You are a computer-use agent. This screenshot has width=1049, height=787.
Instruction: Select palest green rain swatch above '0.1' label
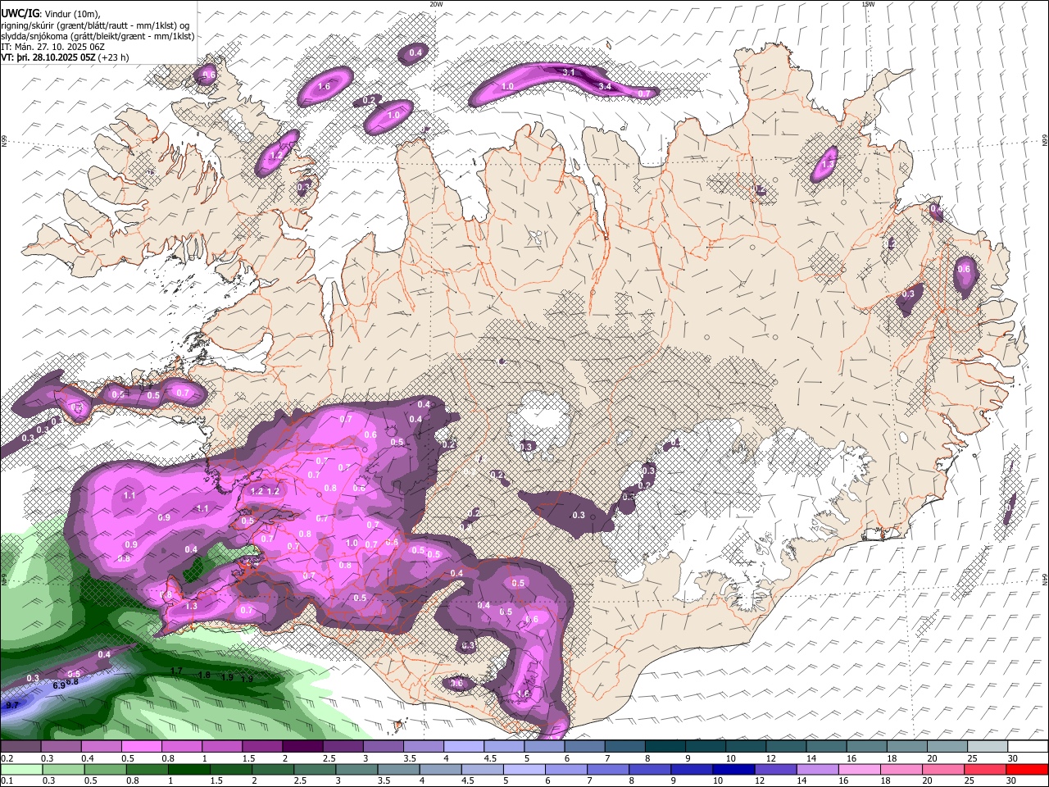click(x=20, y=770)
